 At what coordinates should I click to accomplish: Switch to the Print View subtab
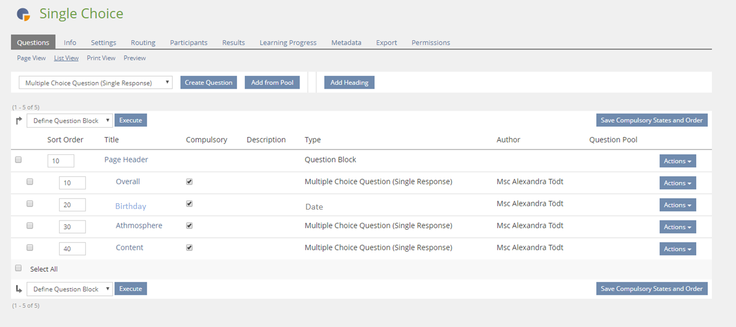click(101, 58)
